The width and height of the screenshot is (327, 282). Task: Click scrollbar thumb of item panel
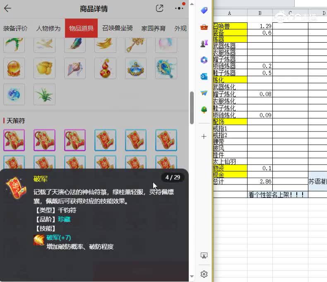click(192, 108)
